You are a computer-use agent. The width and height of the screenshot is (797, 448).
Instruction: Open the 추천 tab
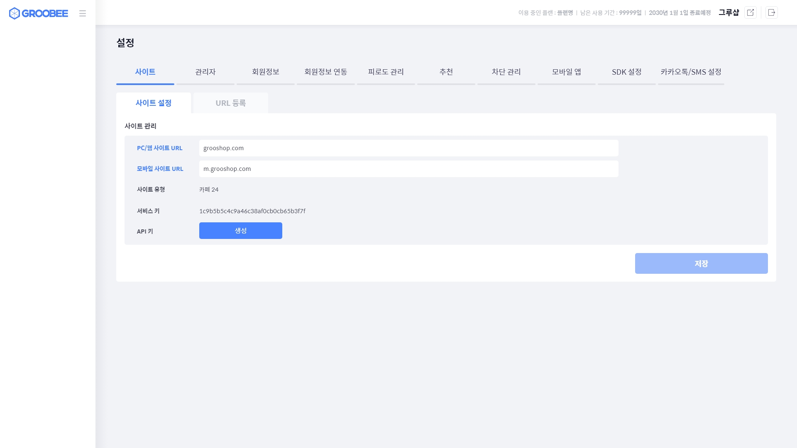pos(446,72)
